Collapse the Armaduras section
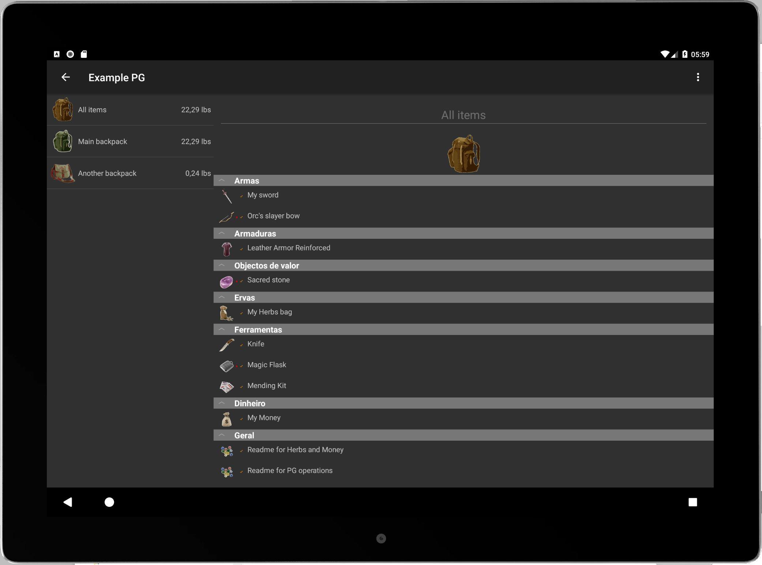The height and width of the screenshot is (565, 762). (x=222, y=233)
